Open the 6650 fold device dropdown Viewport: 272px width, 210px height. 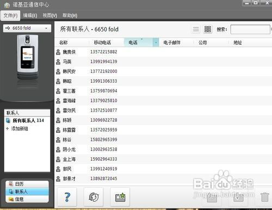point(27,28)
